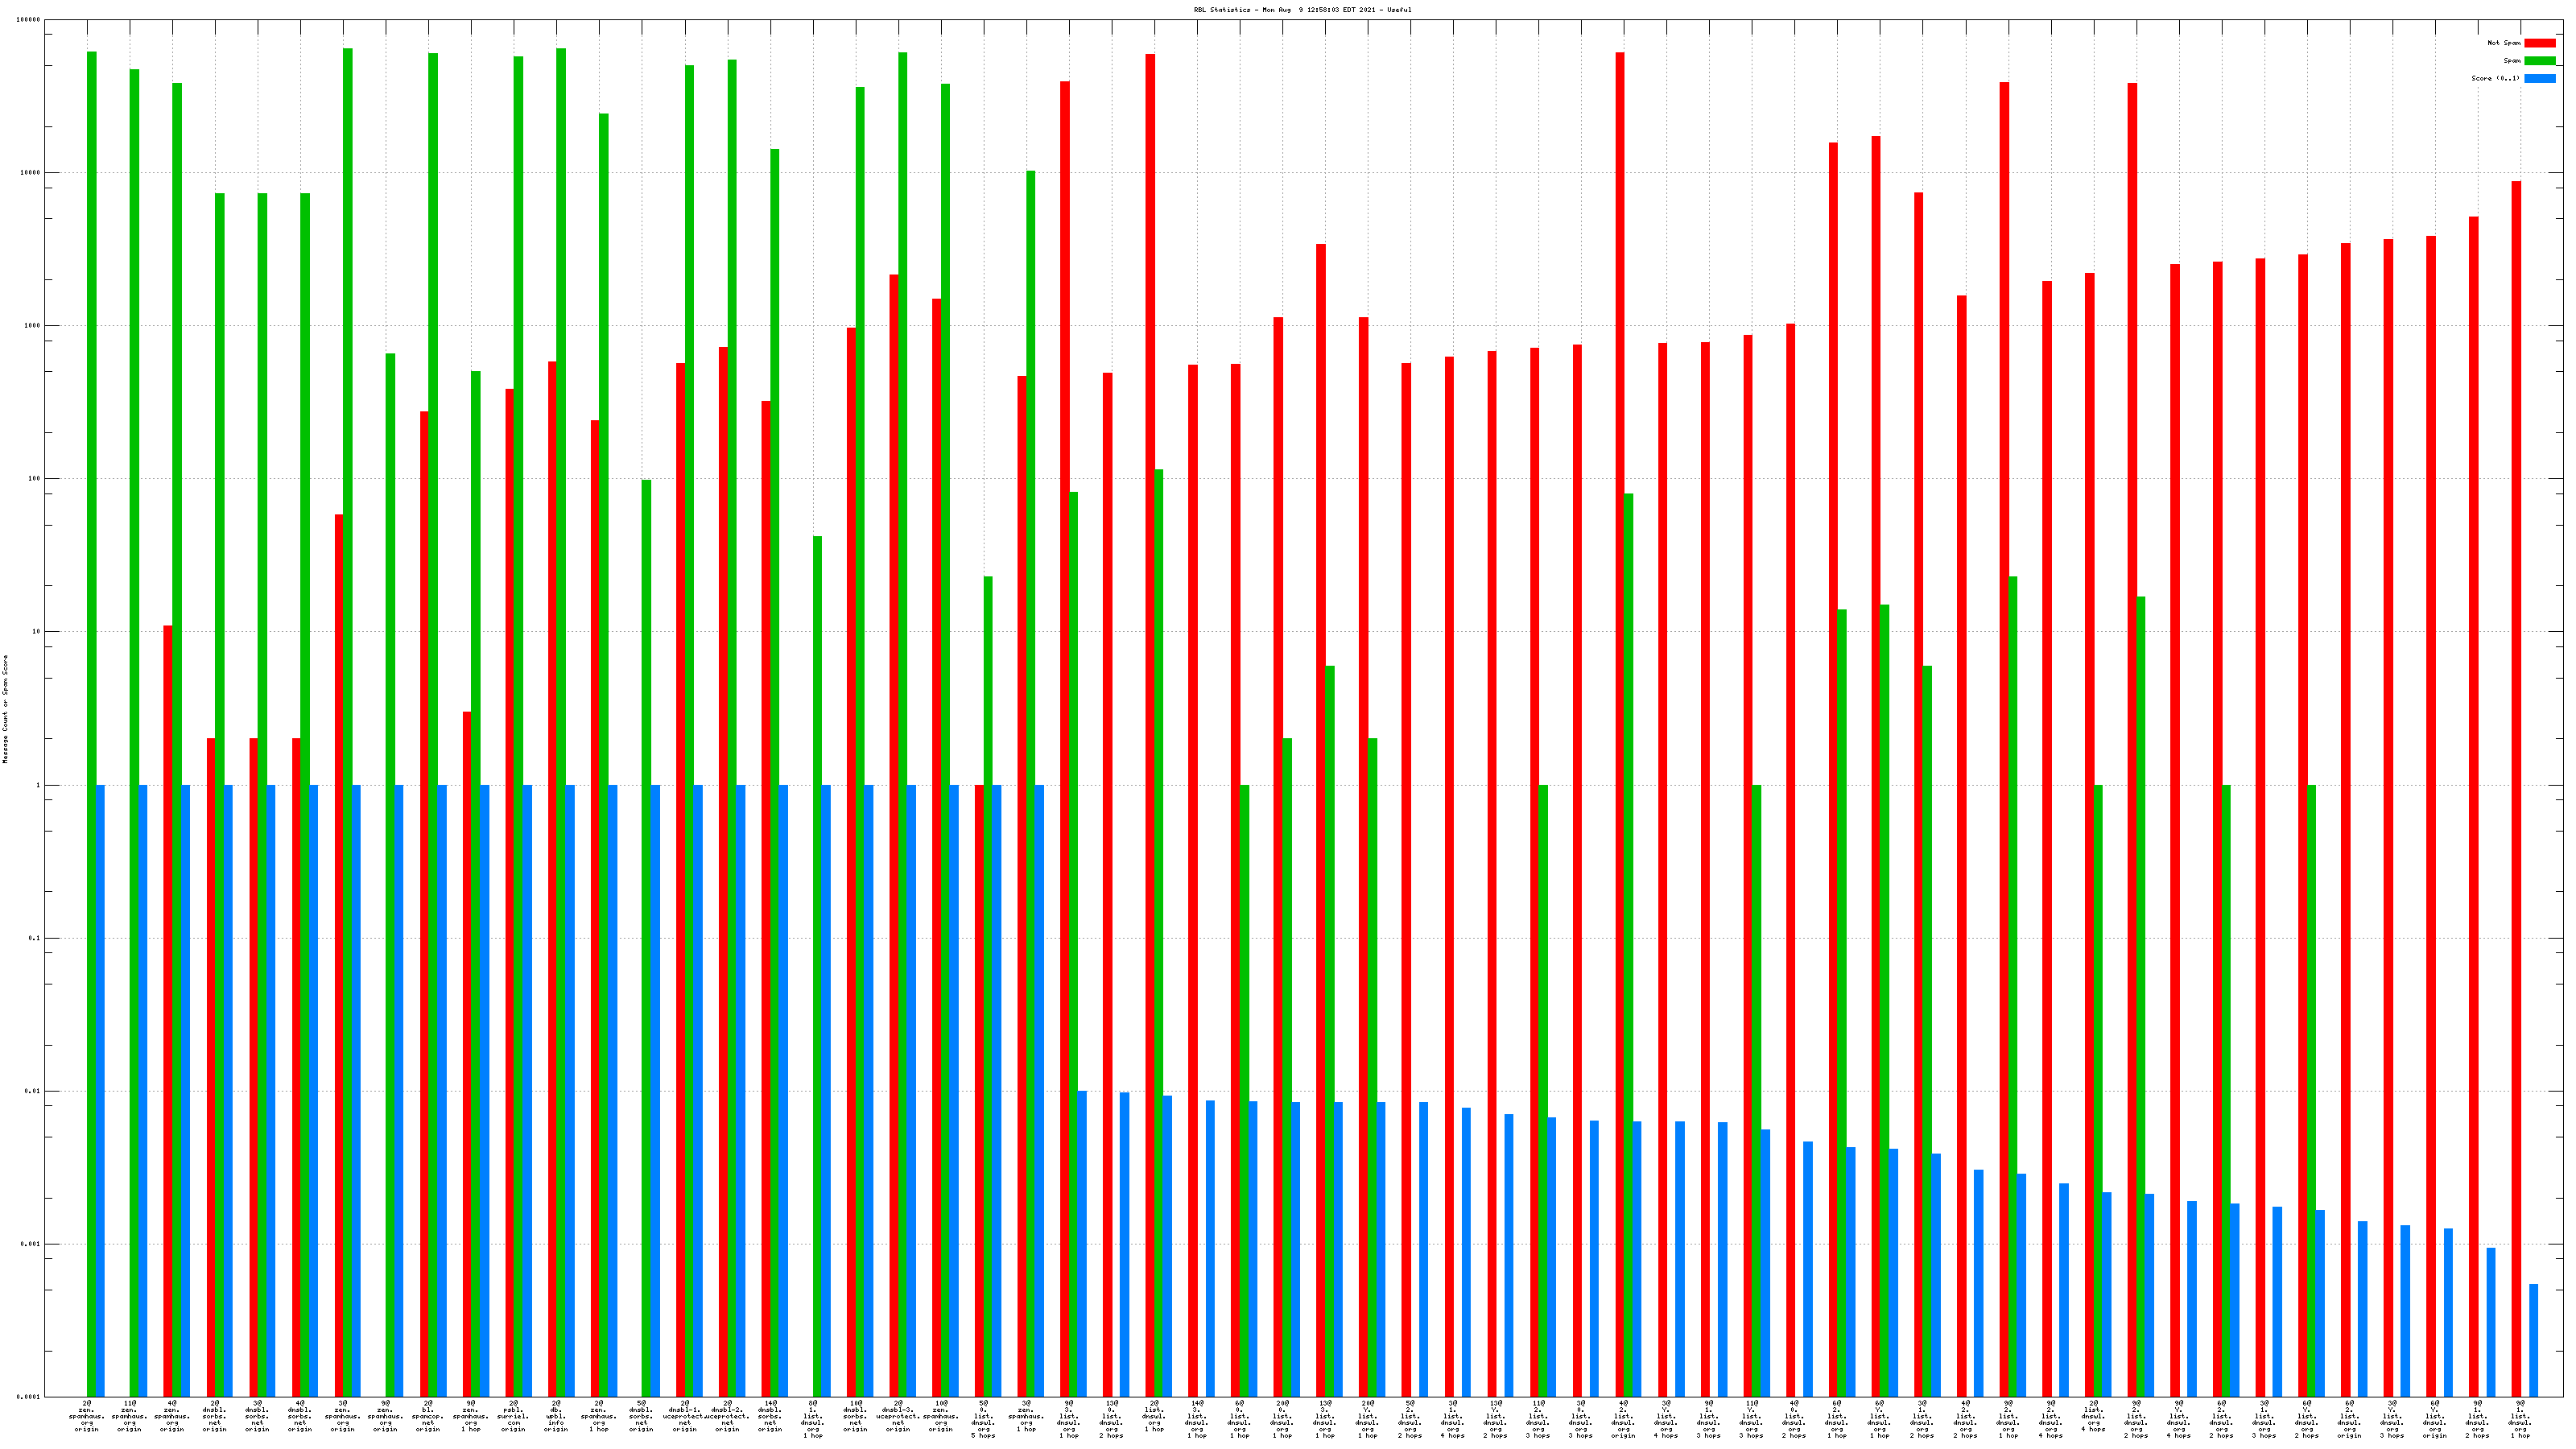The image size is (2576, 1449).
Task: Click the dnsbl-1.uceprotect.net axis label
Action: [684, 1416]
